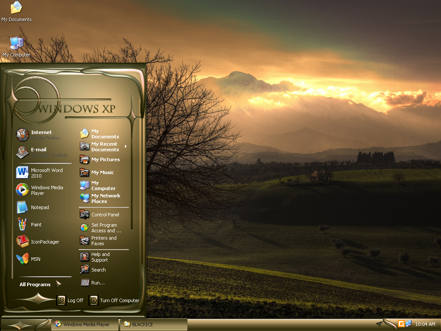Select Internet menu entry text
The image size is (441, 331).
41,132
